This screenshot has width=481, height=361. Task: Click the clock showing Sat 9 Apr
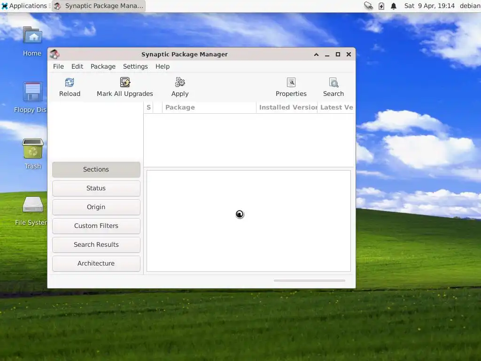(x=429, y=6)
